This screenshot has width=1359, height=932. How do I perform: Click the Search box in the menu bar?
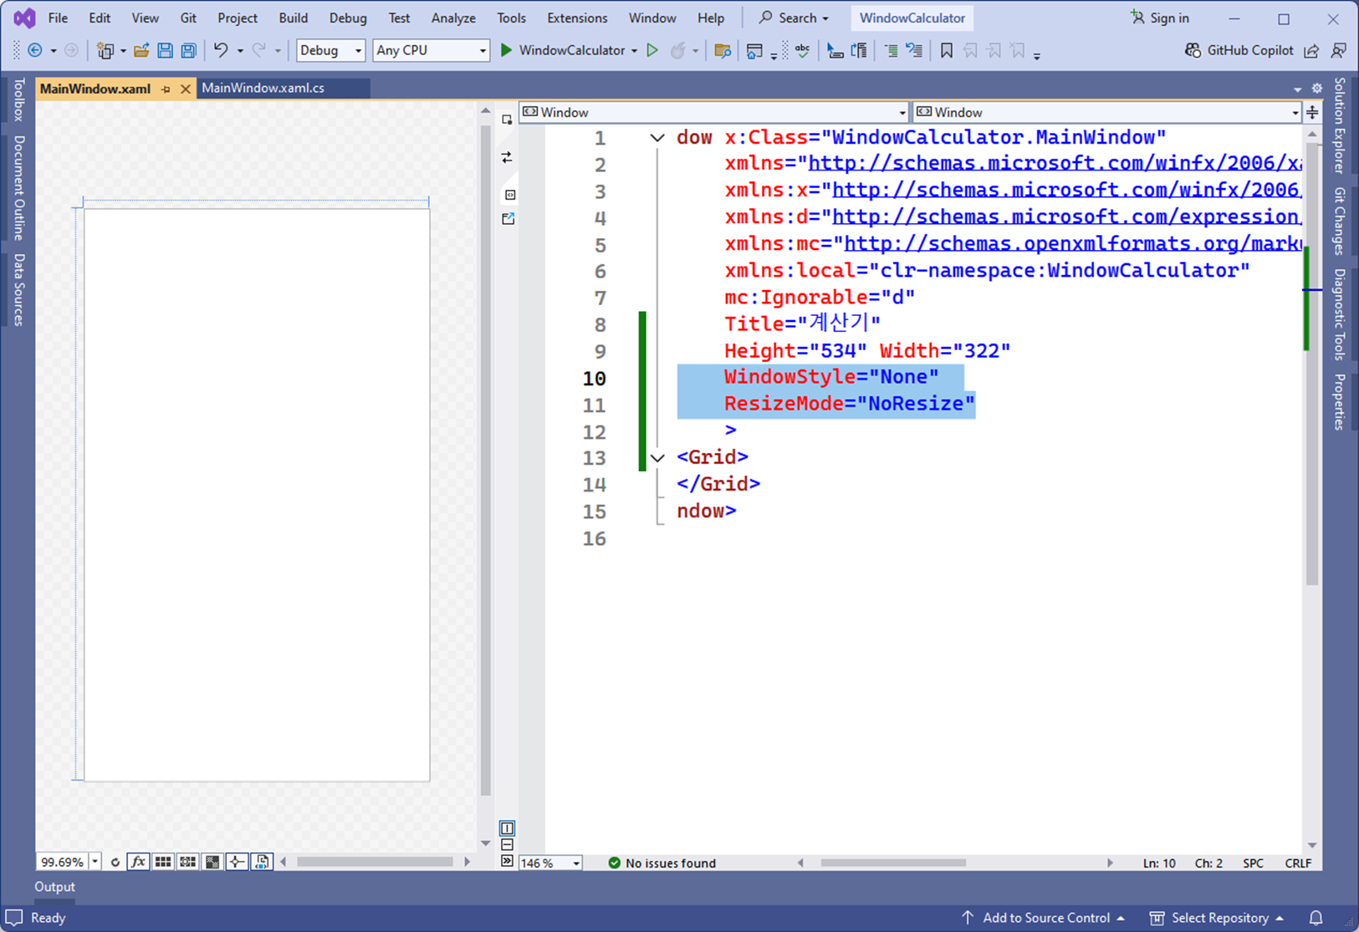[793, 18]
